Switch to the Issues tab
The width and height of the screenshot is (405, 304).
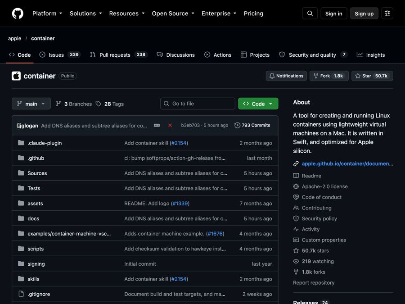click(60, 55)
